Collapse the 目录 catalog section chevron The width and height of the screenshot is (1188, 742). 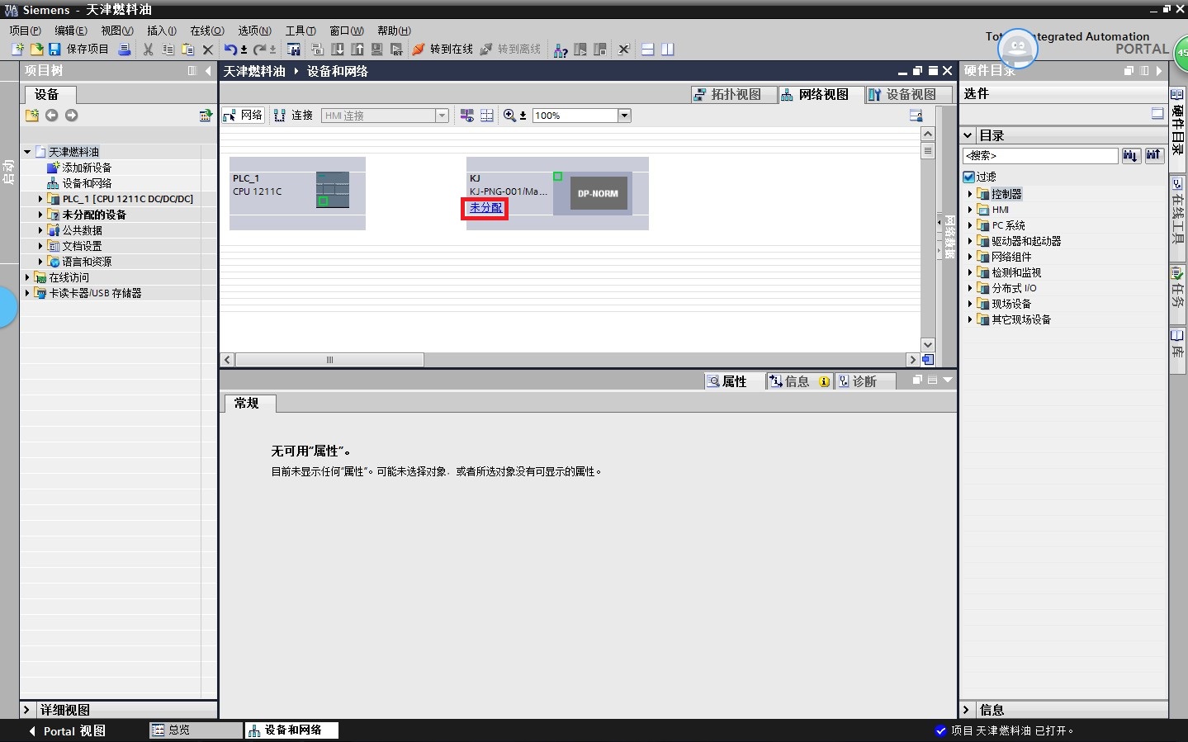[968, 135]
